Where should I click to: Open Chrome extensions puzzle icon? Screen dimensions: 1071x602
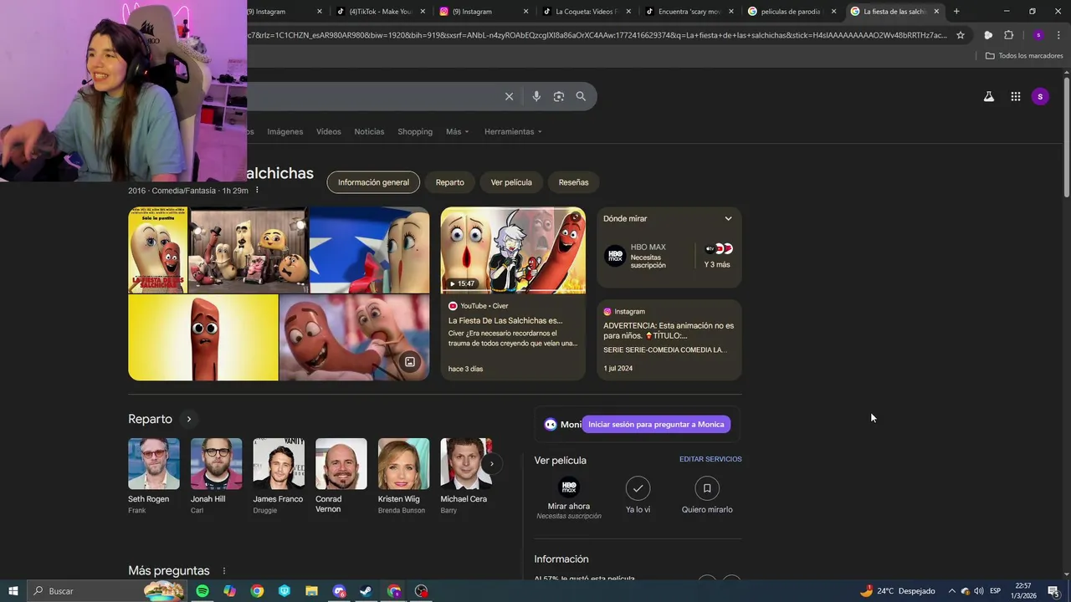(x=1008, y=35)
